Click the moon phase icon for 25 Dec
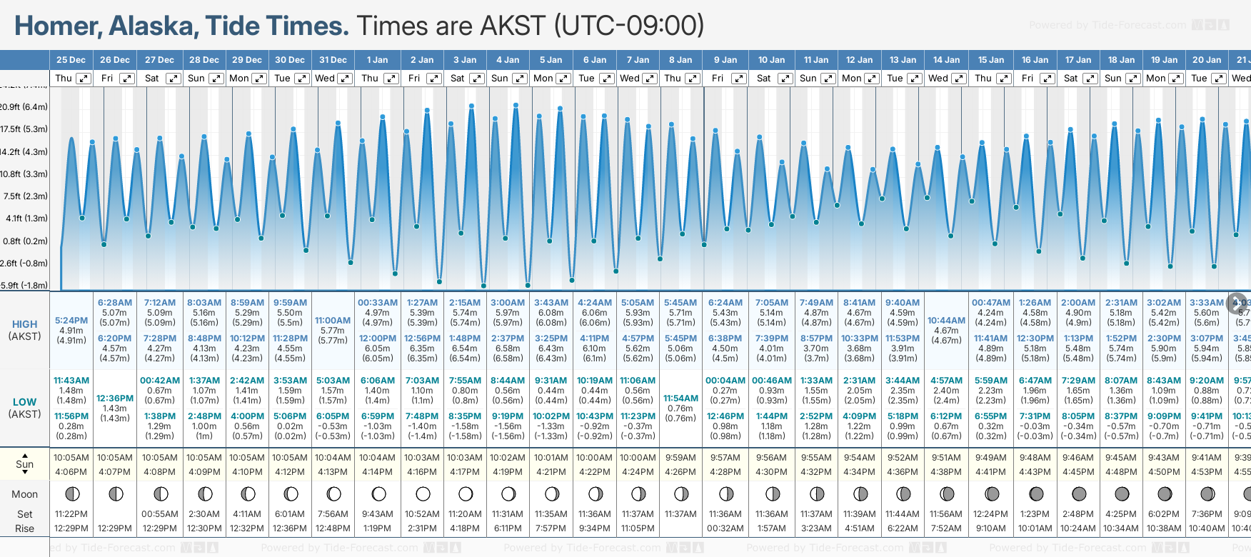1251x557 pixels. pyautogui.click(x=71, y=493)
